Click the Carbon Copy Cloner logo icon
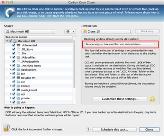The height and width of the screenshot is (136, 164). 10,12
